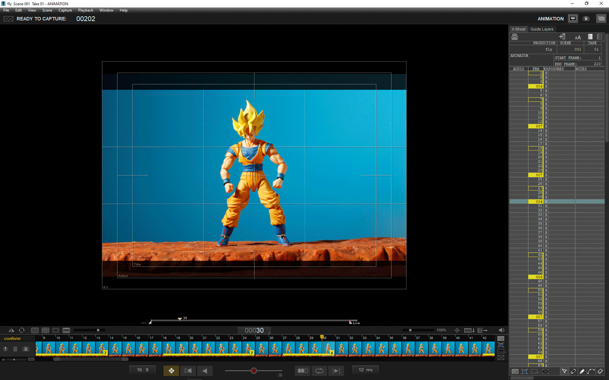
Task: Click the overlay opacity slider above timeline
Action: click(x=89, y=330)
